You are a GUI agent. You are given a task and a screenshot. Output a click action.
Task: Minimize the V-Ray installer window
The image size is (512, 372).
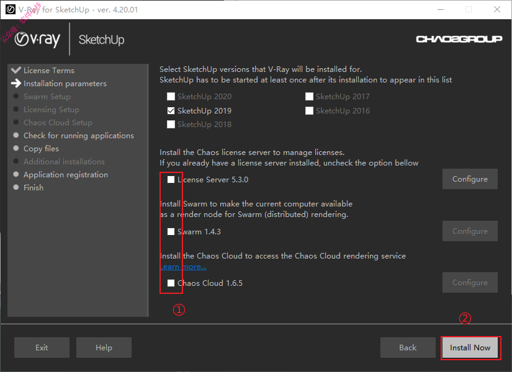coord(441,9)
